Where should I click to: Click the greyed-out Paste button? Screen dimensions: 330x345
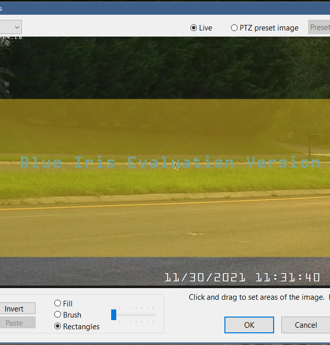17,323
